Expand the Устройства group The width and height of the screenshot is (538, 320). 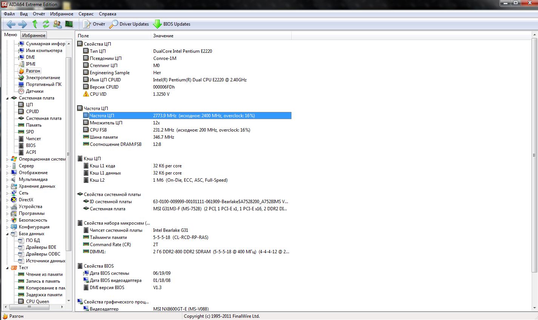(8, 207)
